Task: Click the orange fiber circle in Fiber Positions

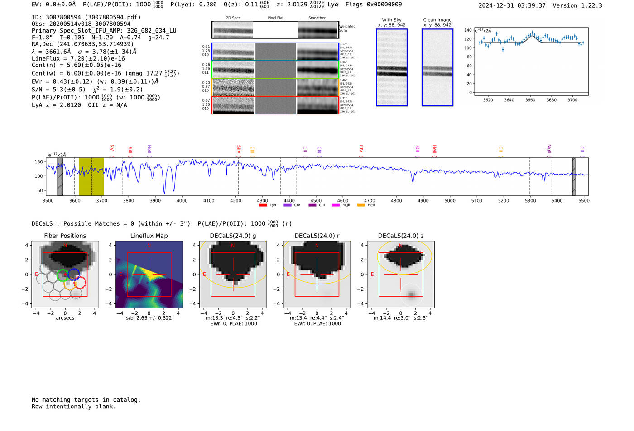Action: coord(70,284)
